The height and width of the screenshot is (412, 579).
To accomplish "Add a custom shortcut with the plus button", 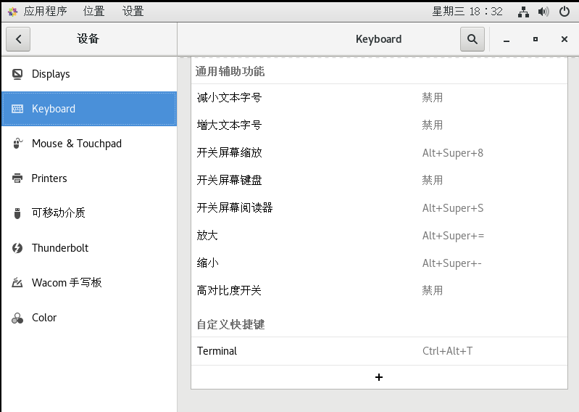I will 378,377.
